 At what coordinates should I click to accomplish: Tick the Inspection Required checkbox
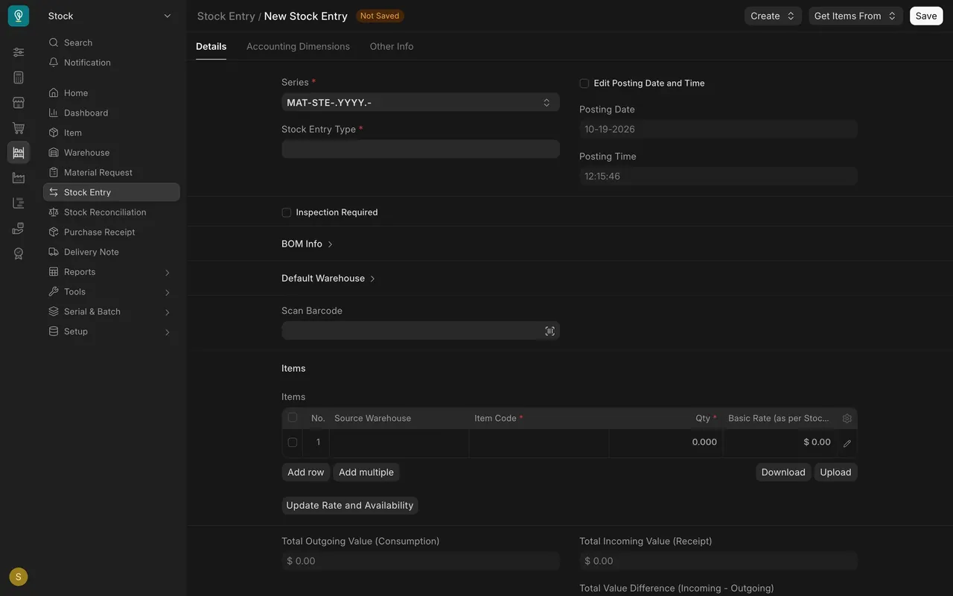pos(287,212)
